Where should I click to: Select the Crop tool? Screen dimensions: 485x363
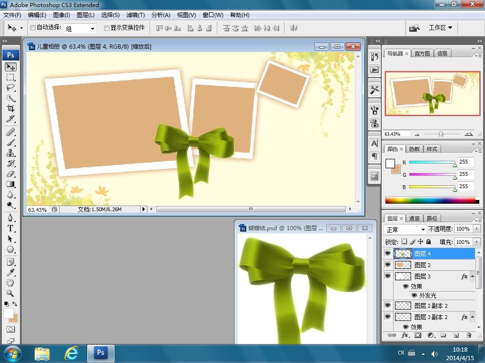(x=10, y=108)
